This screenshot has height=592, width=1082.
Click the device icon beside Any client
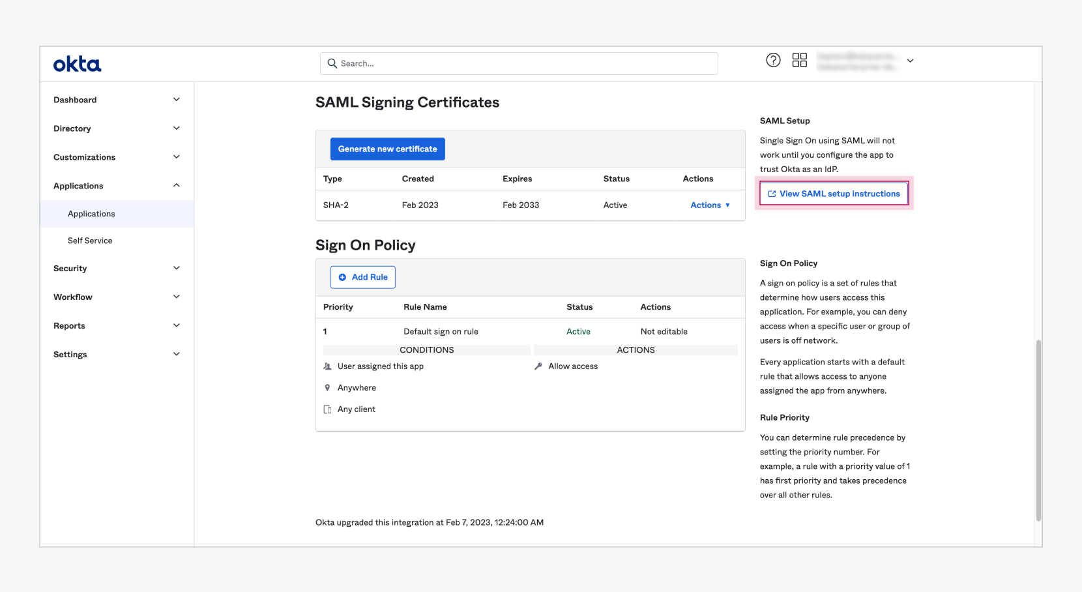click(x=327, y=409)
